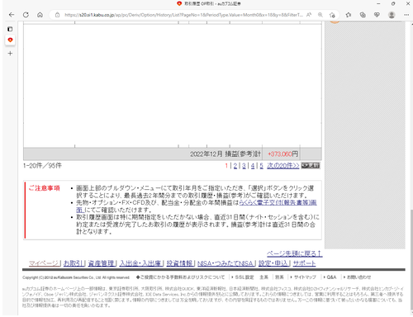View site information lock icon
The height and width of the screenshot is (317, 413).
coord(57,15)
